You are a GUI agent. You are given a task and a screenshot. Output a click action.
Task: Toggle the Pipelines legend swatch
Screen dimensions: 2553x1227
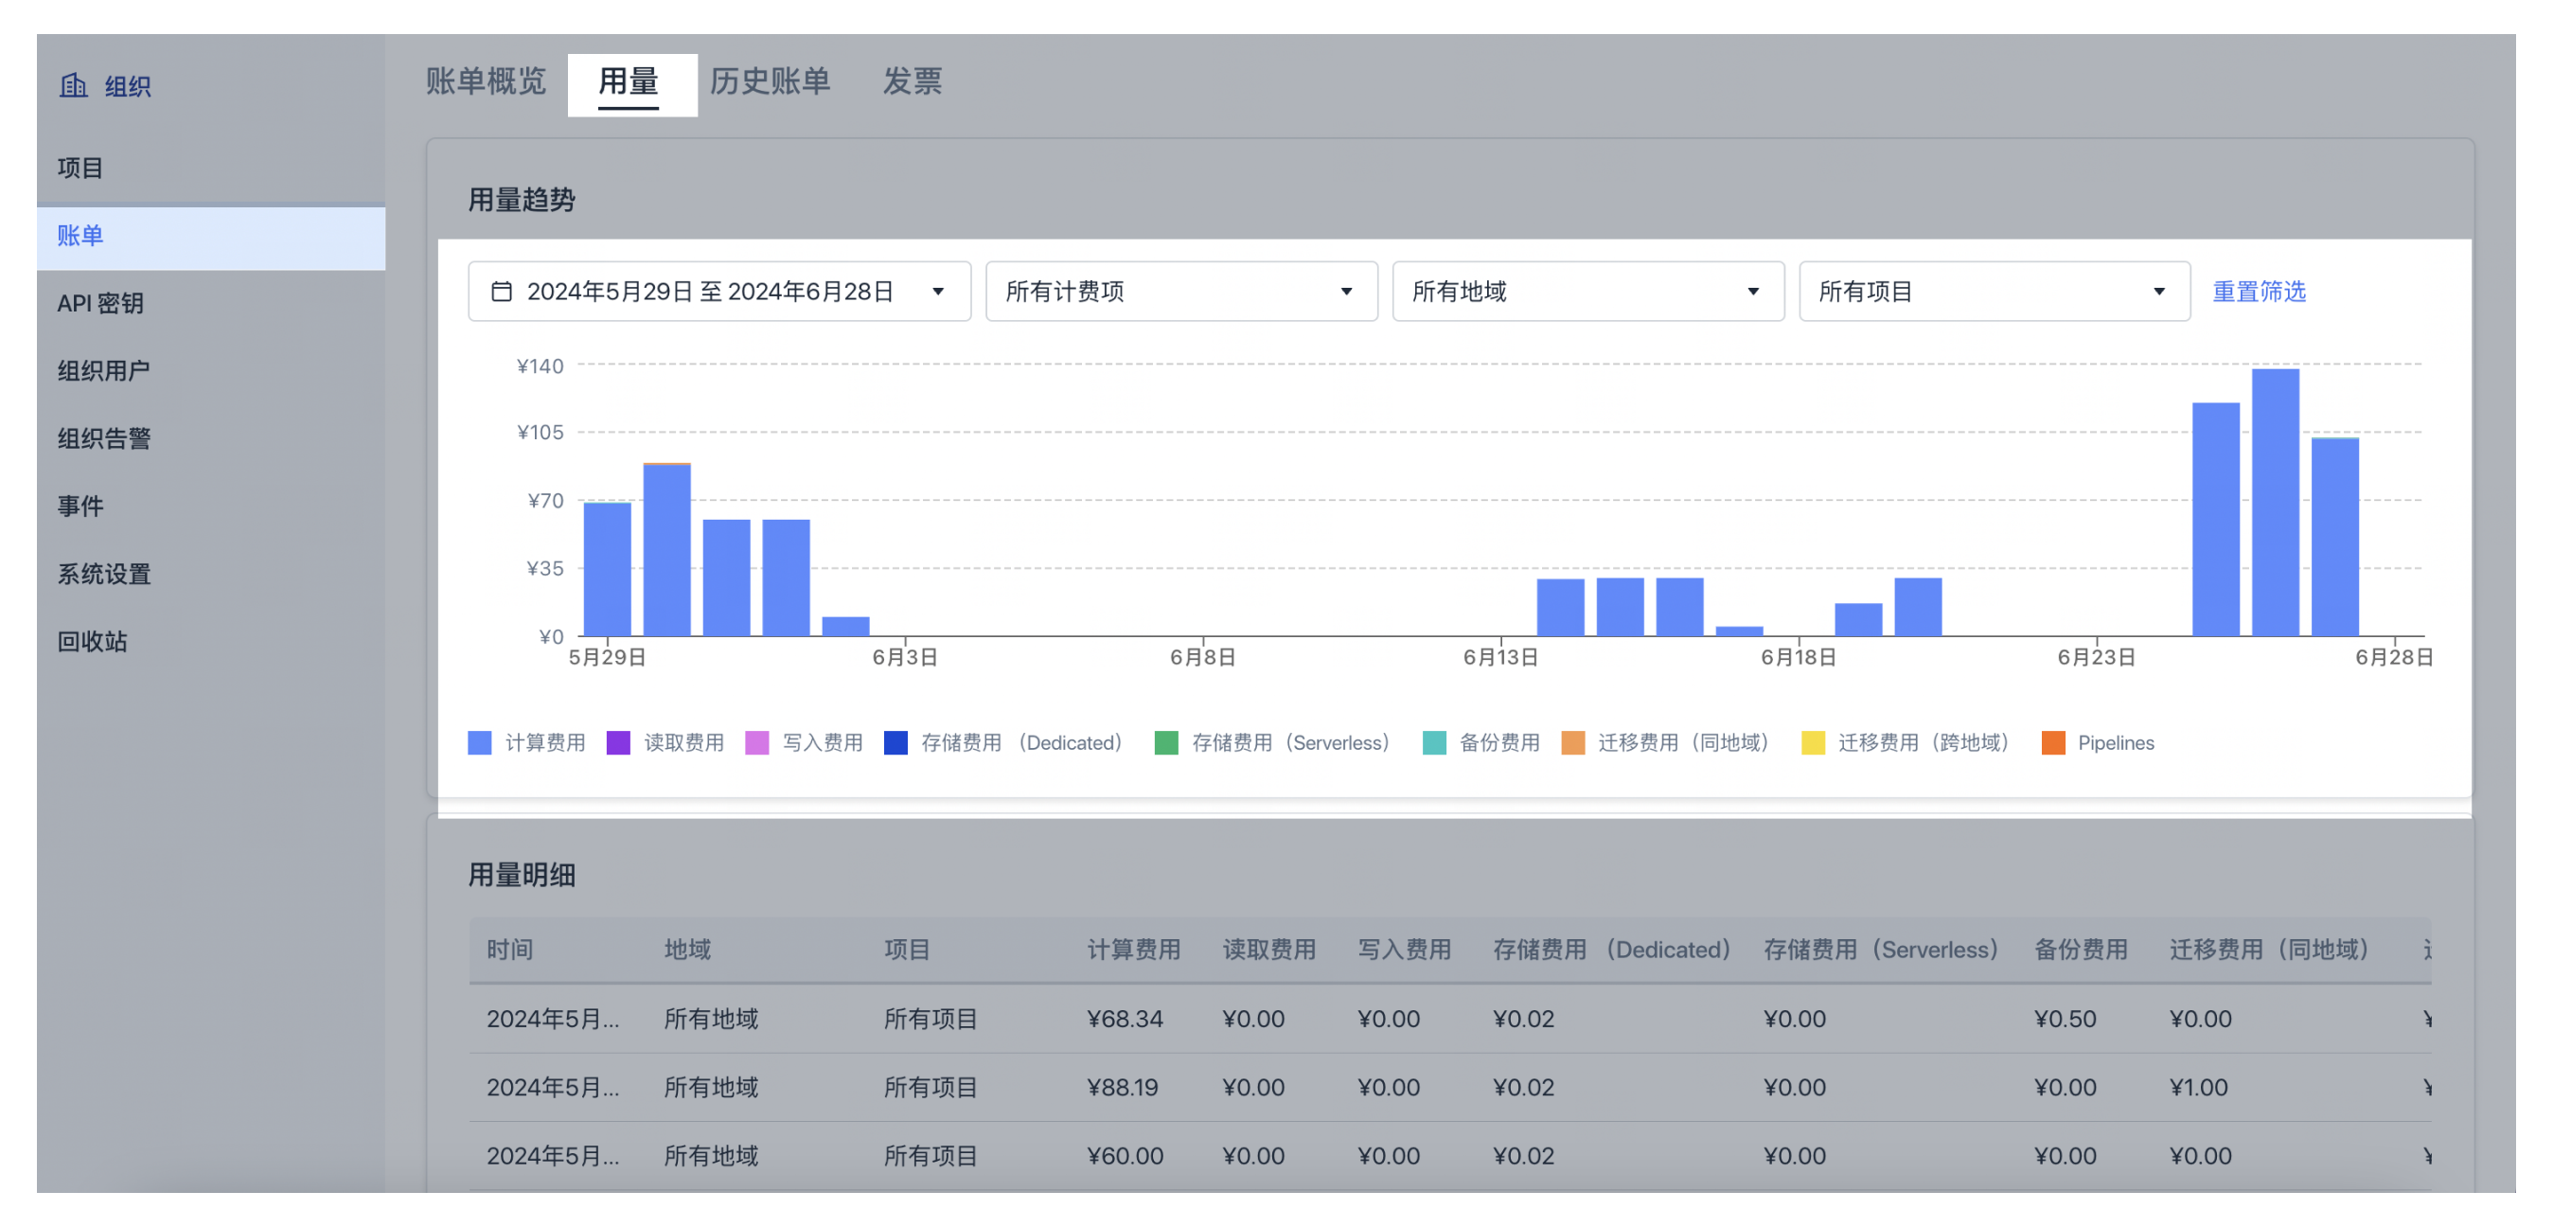pos(2053,743)
